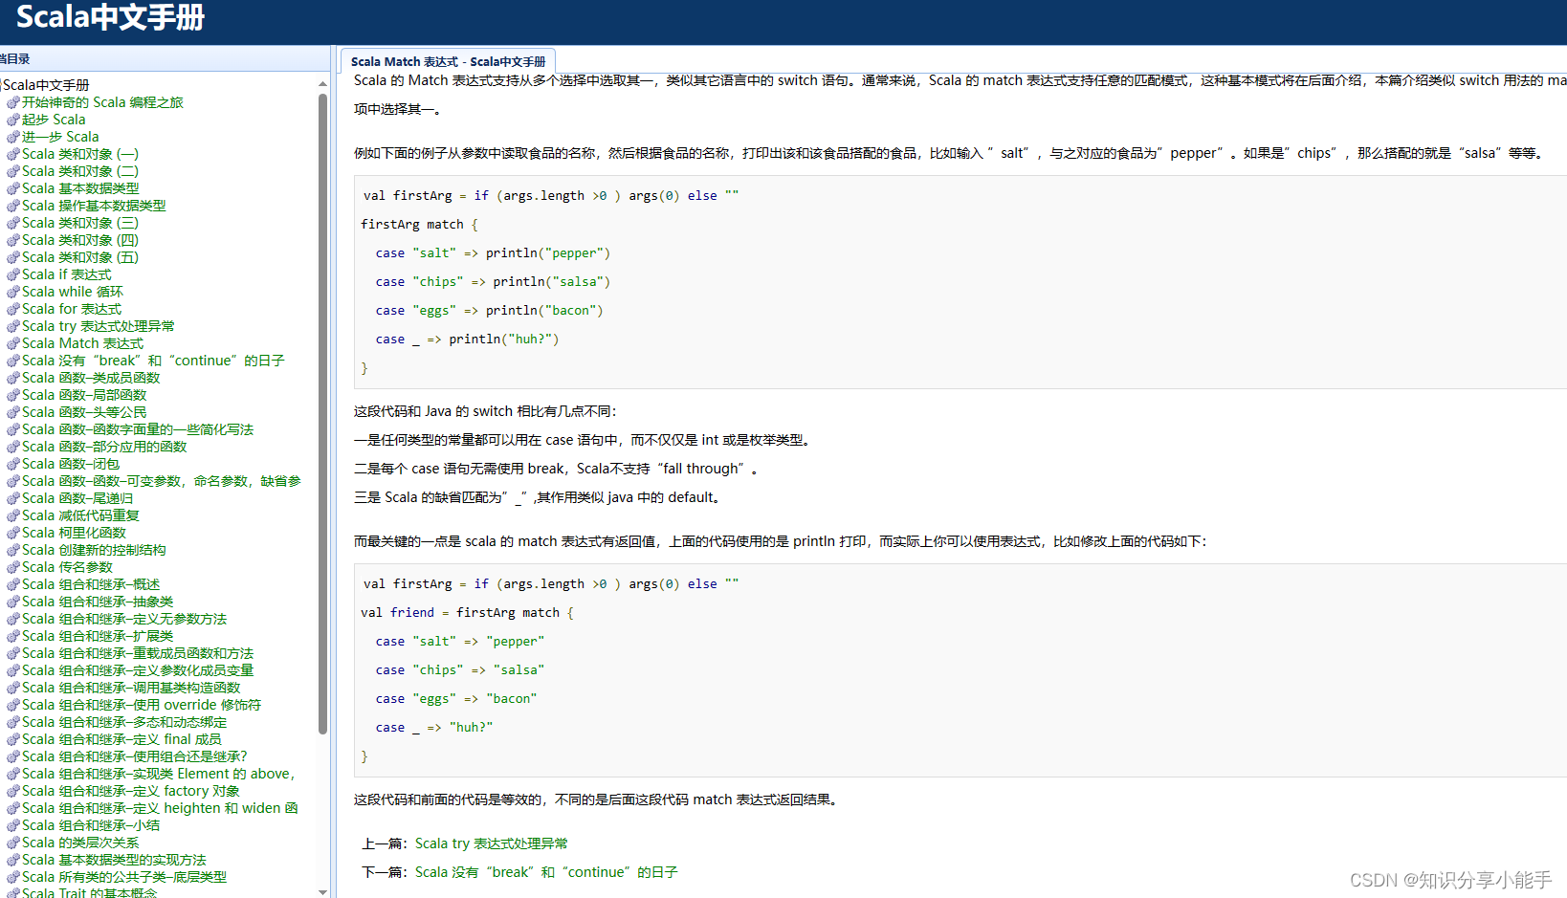
Task: Click the icon beside Scala 柯里化函数
Action: pyautogui.click(x=13, y=533)
